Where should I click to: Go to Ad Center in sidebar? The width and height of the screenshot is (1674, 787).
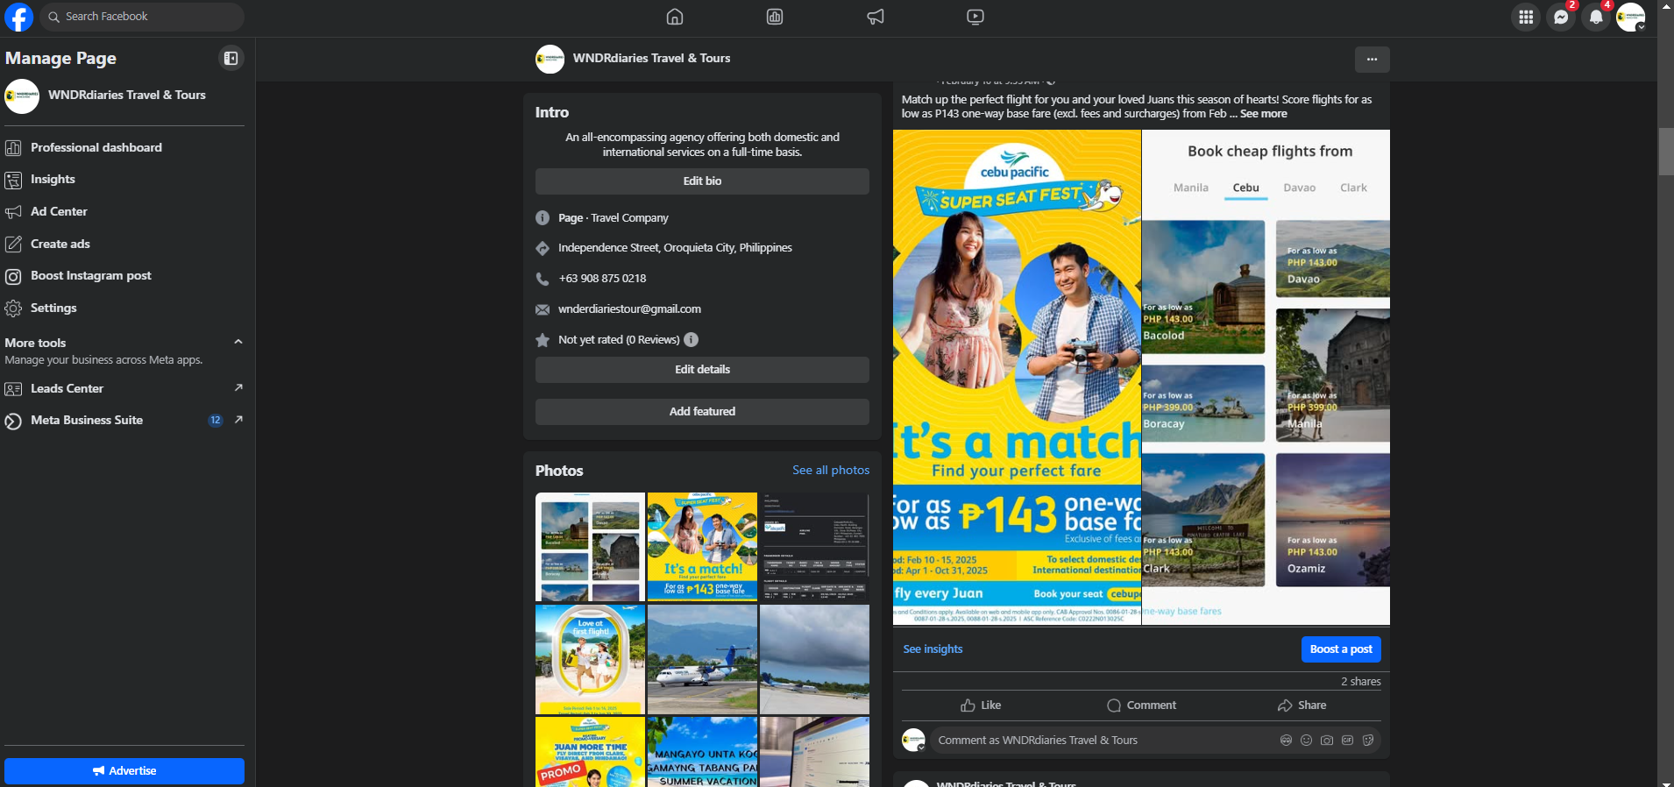click(124, 211)
